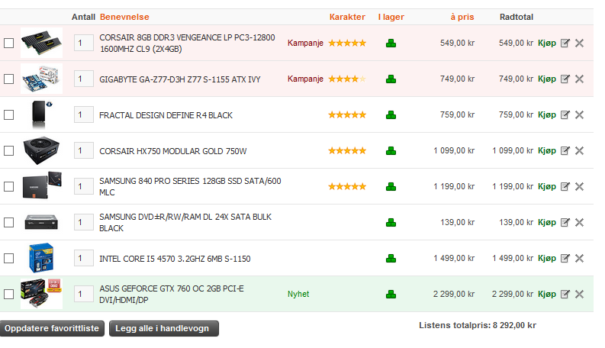
Task: Select the FRACTAL DESIGN DEFINE R4 checkbox
Action: click(x=9, y=114)
